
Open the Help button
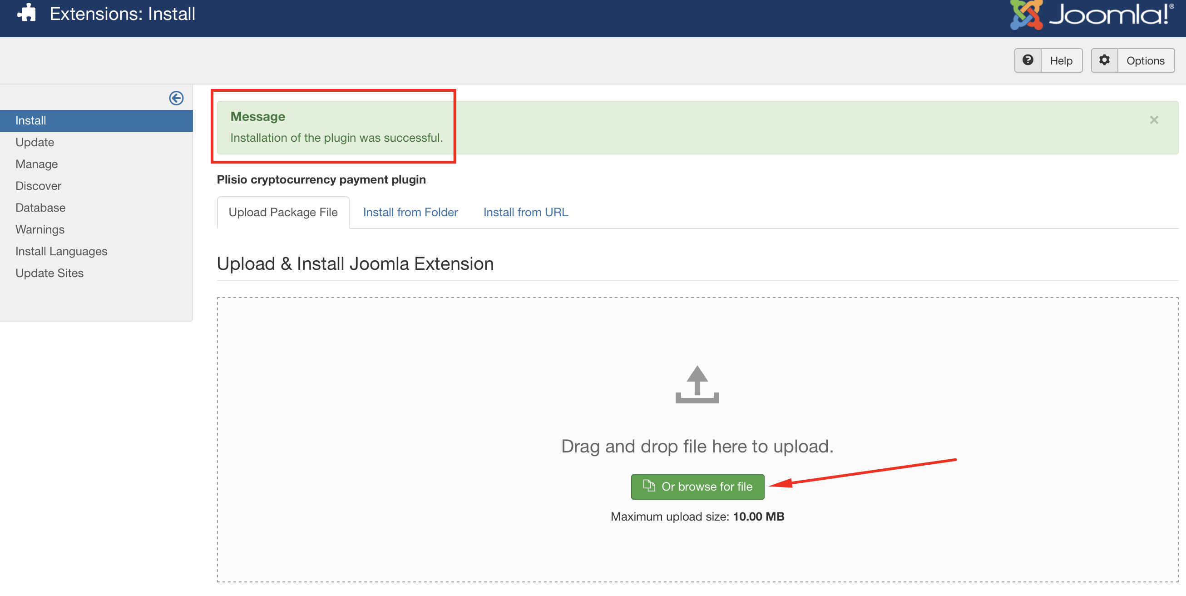(x=1048, y=60)
